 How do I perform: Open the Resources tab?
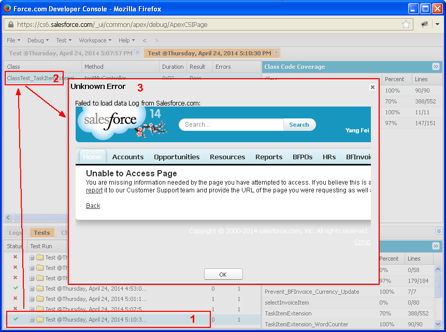coord(227,157)
